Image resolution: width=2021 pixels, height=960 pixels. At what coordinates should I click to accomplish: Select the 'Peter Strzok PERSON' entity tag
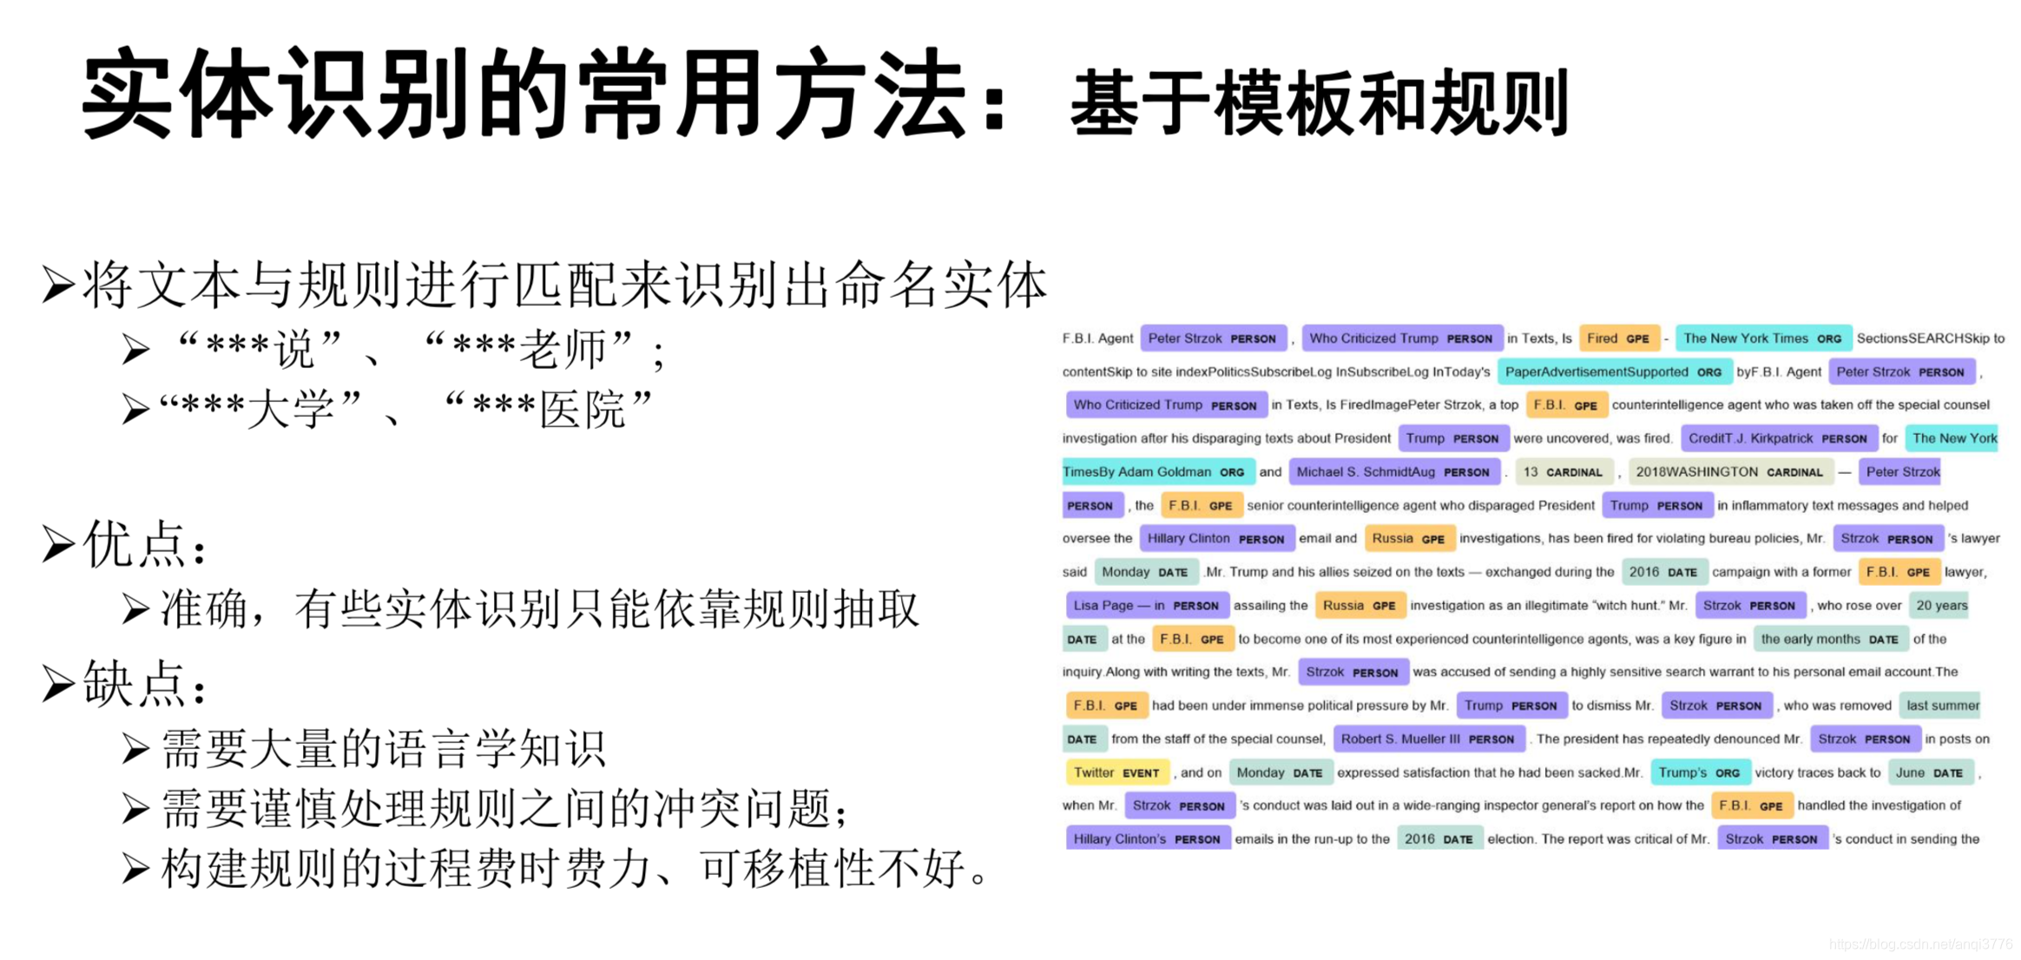1212,338
